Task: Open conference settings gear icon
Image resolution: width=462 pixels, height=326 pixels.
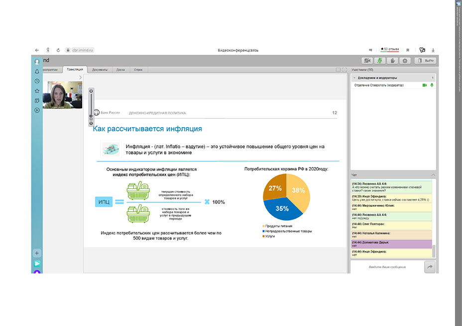Action: coord(405,61)
